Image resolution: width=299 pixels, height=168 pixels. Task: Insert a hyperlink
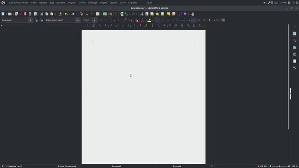point(142,14)
